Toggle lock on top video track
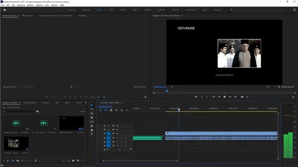This screenshot has height=167, width=298. click(x=104, y=126)
